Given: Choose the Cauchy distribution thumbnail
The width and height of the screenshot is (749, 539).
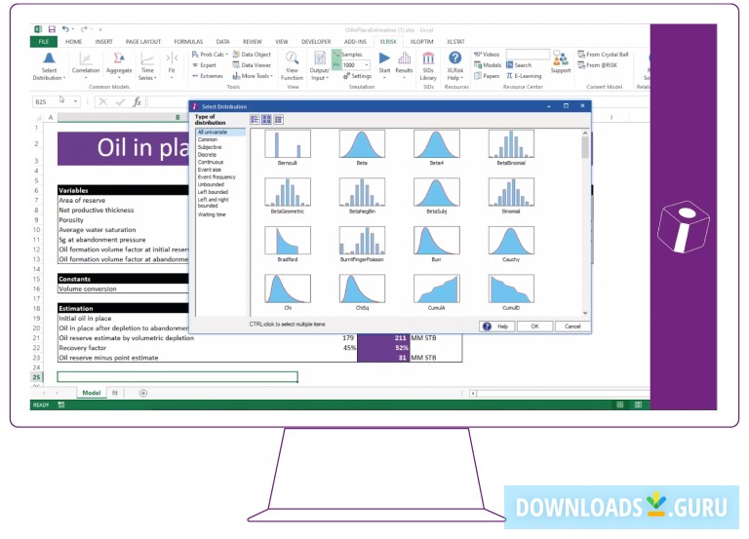Looking at the screenshot, I should click(x=511, y=241).
